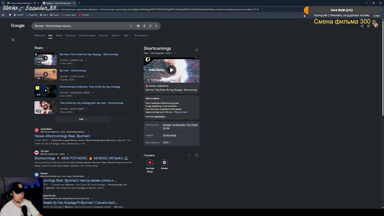Open the Колесо удачи bookmark

pos(69,15)
